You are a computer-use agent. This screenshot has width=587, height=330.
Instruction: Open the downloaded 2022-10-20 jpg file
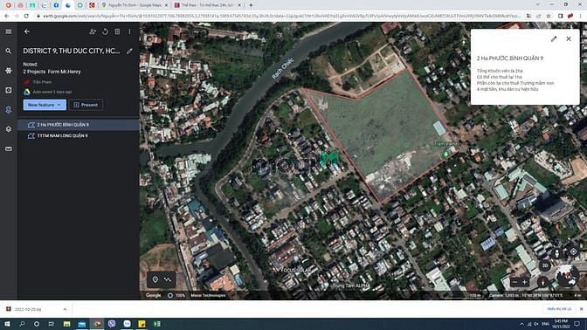[28, 309]
